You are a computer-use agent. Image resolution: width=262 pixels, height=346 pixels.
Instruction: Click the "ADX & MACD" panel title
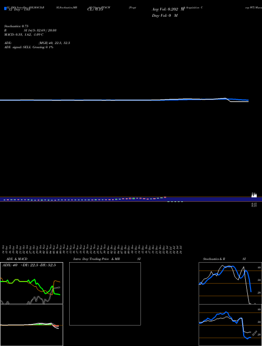(17, 259)
